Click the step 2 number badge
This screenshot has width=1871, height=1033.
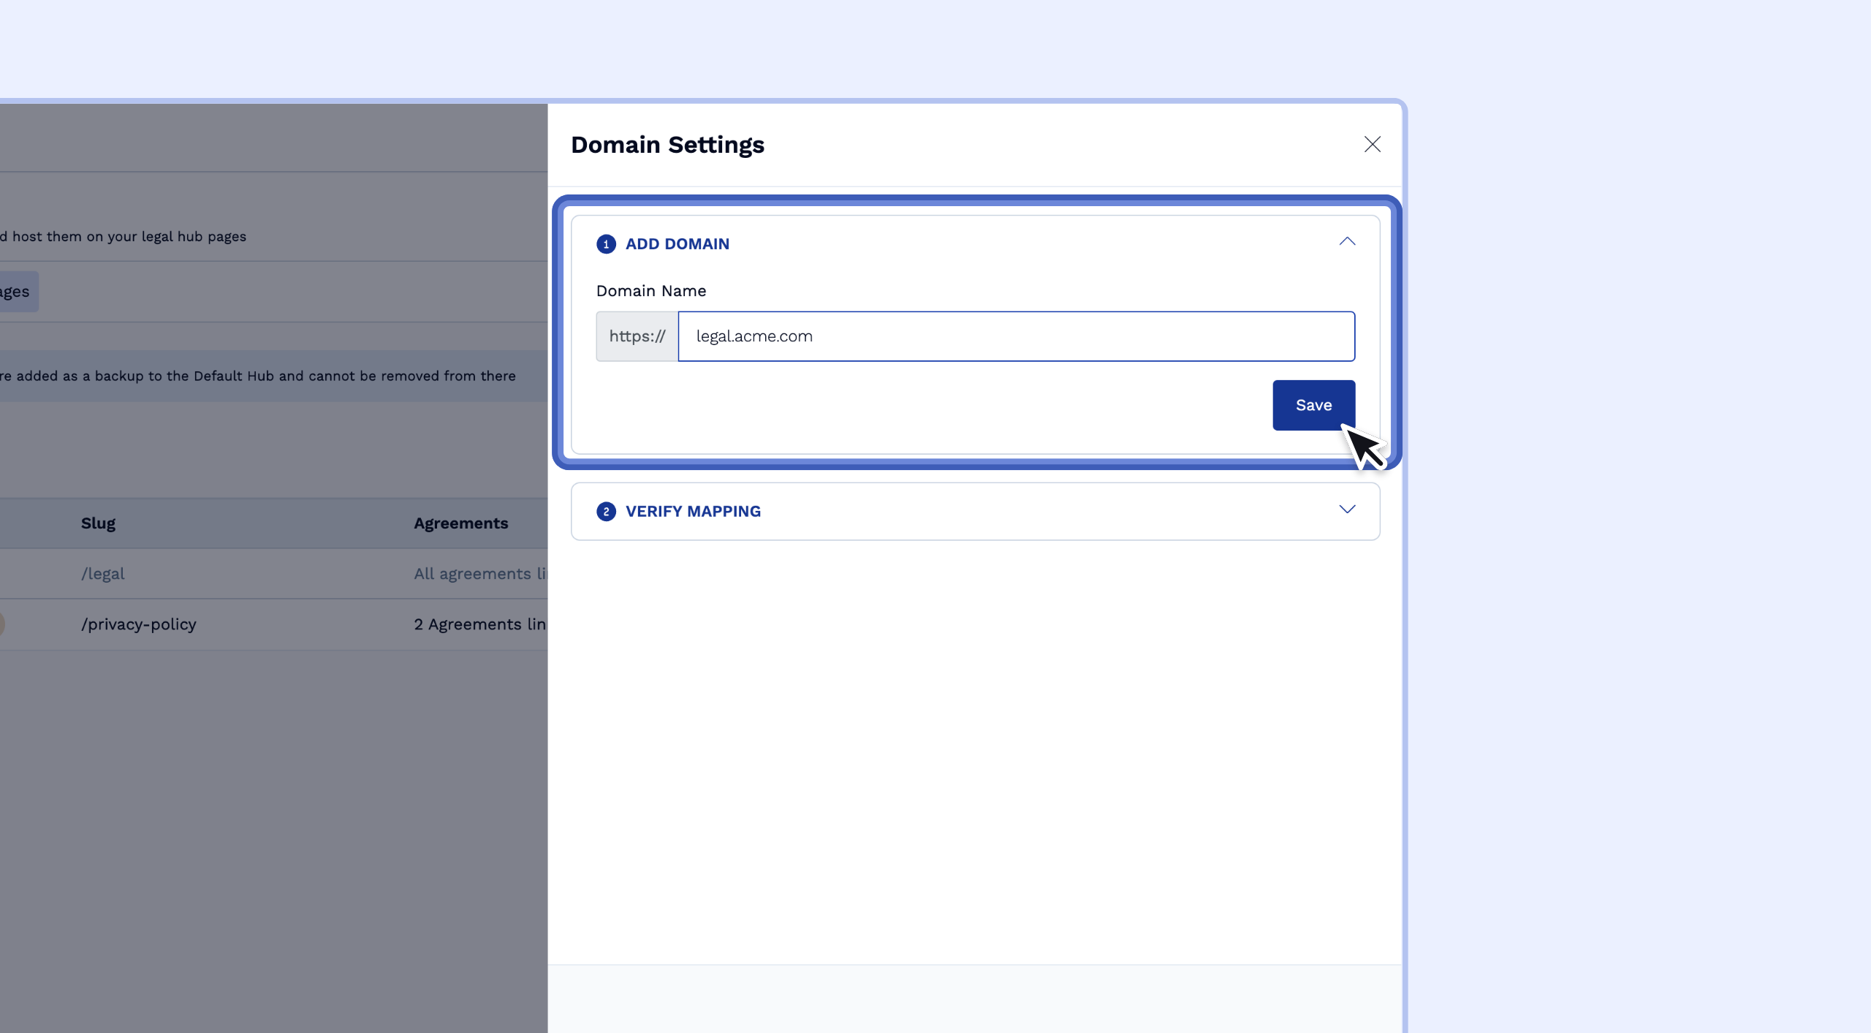(x=606, y=512)
